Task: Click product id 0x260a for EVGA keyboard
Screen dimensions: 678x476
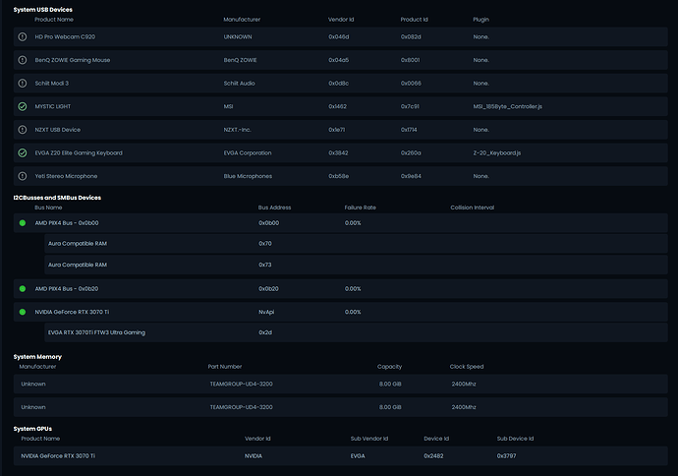Action: pyautogui.click(x=411, y=152)
